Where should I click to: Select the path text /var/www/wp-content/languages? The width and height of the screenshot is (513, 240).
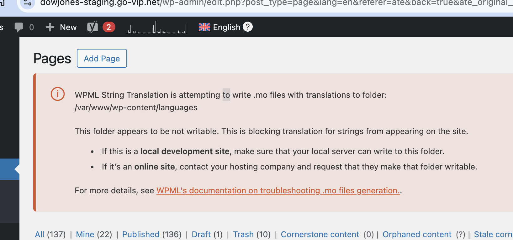pyautogui.click(x=136, y=107)
